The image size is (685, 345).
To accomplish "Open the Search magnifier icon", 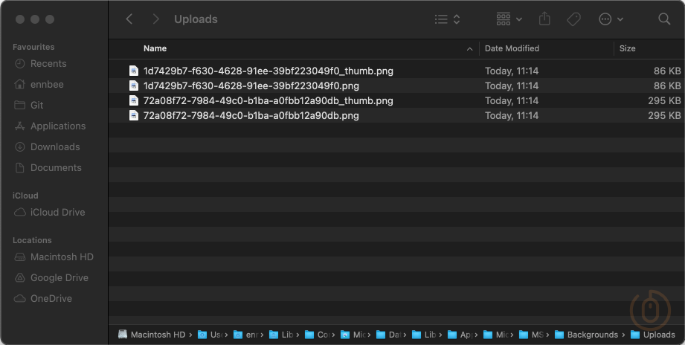I will 664,19.
